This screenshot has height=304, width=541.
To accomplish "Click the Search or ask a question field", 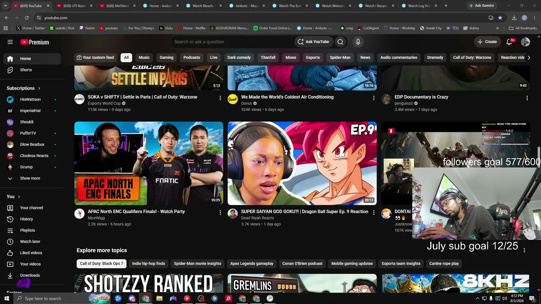I will click(232, 42).
